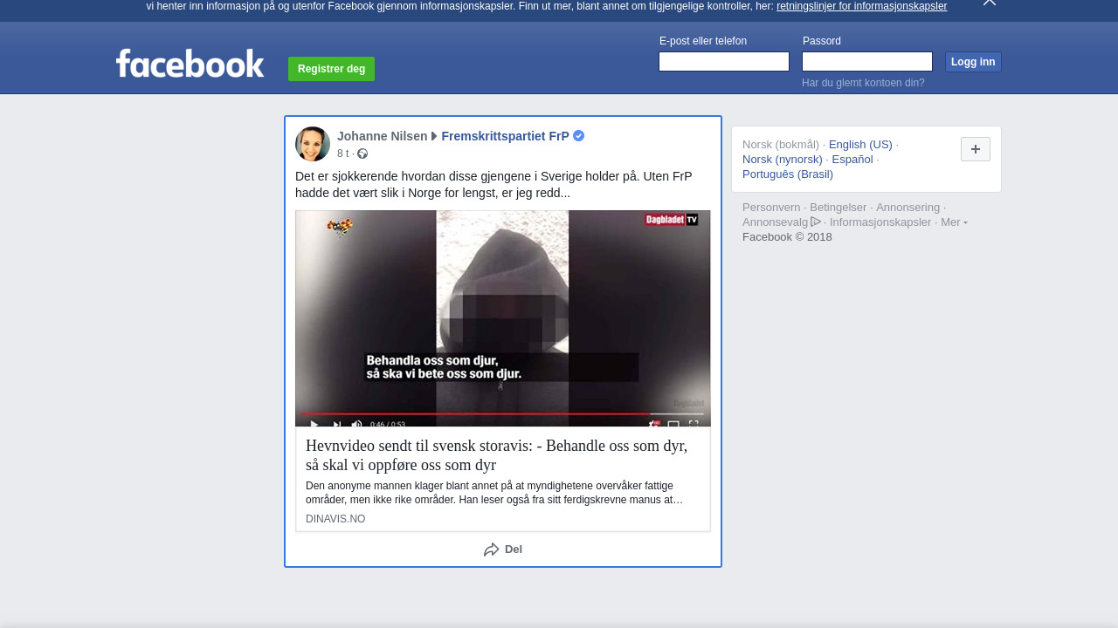
Task: Click the Norsk (bokmål) language text
Action: (x=781, y=145)
